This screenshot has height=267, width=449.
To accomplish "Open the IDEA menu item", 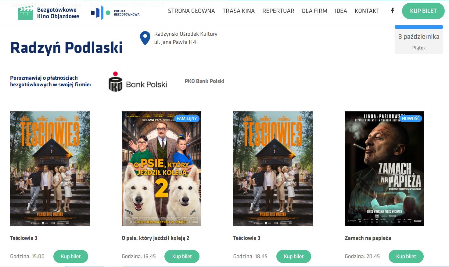I will pyautogui.click(x=341, y=11).
